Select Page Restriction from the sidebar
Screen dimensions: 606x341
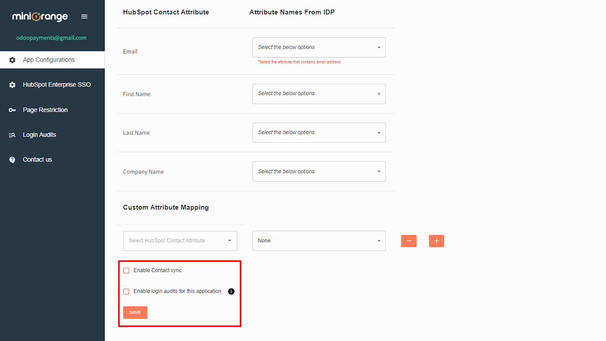tap(45, 110)
